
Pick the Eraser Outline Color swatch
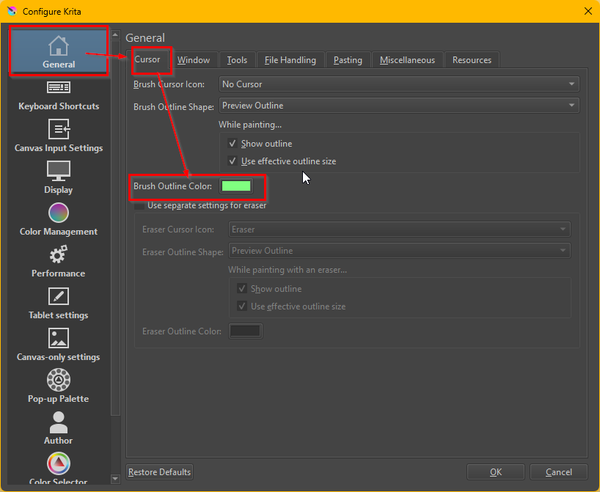(245, 331)
